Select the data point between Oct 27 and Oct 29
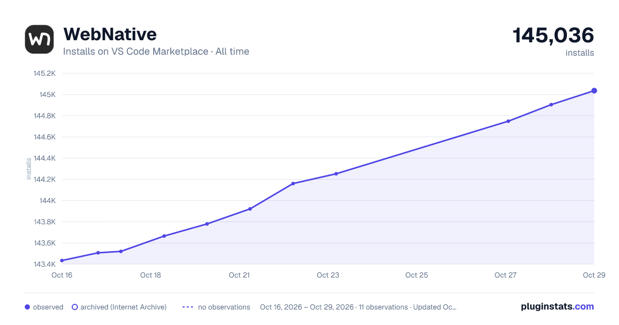The width and height of the screenshot is (619, 325). point(551,105)
